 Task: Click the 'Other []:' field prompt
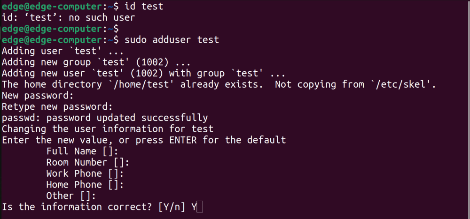71,196
